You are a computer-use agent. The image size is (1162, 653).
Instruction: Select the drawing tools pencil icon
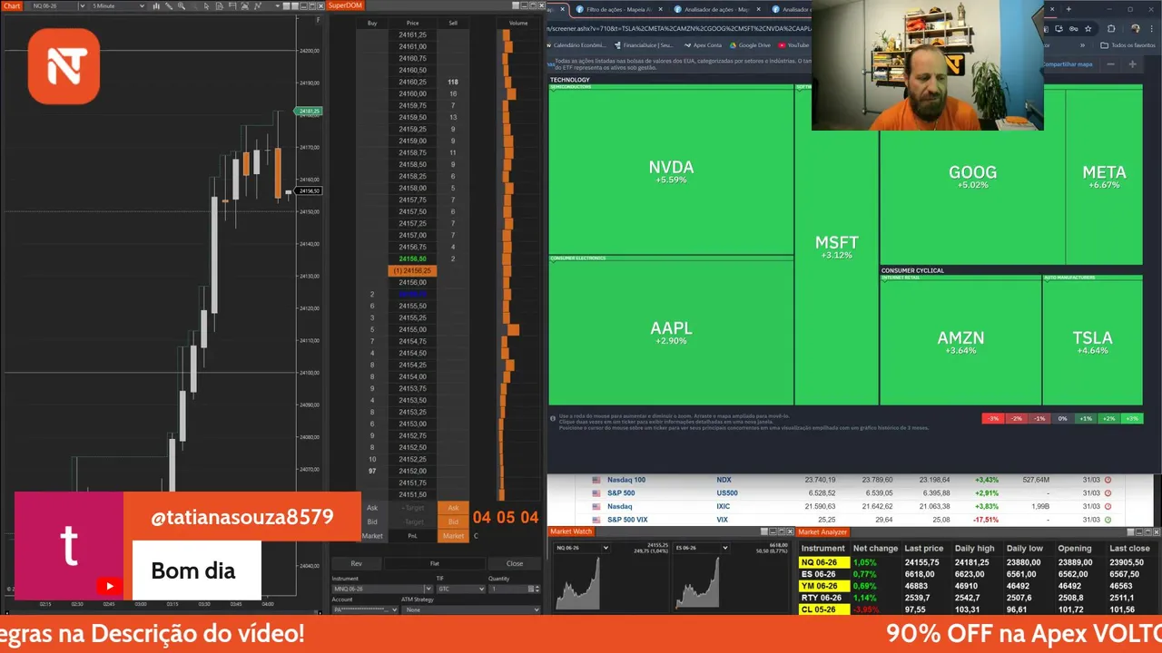click(169, 5)
